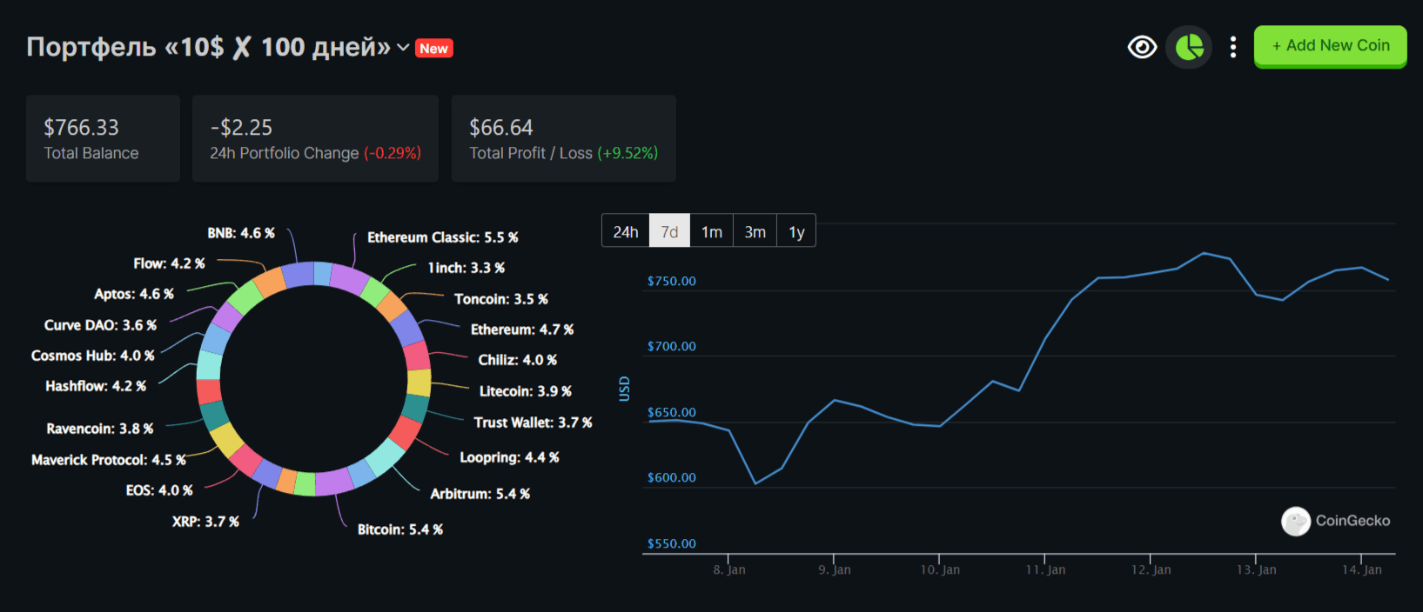
Task: Click the $750.00 axis label
Action: click(x=672, y=281)
